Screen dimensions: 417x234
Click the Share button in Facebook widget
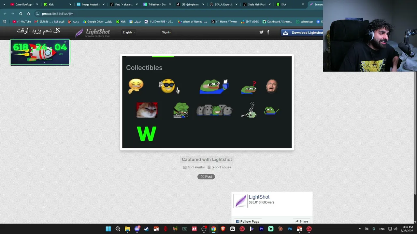(x=302, y=222)
